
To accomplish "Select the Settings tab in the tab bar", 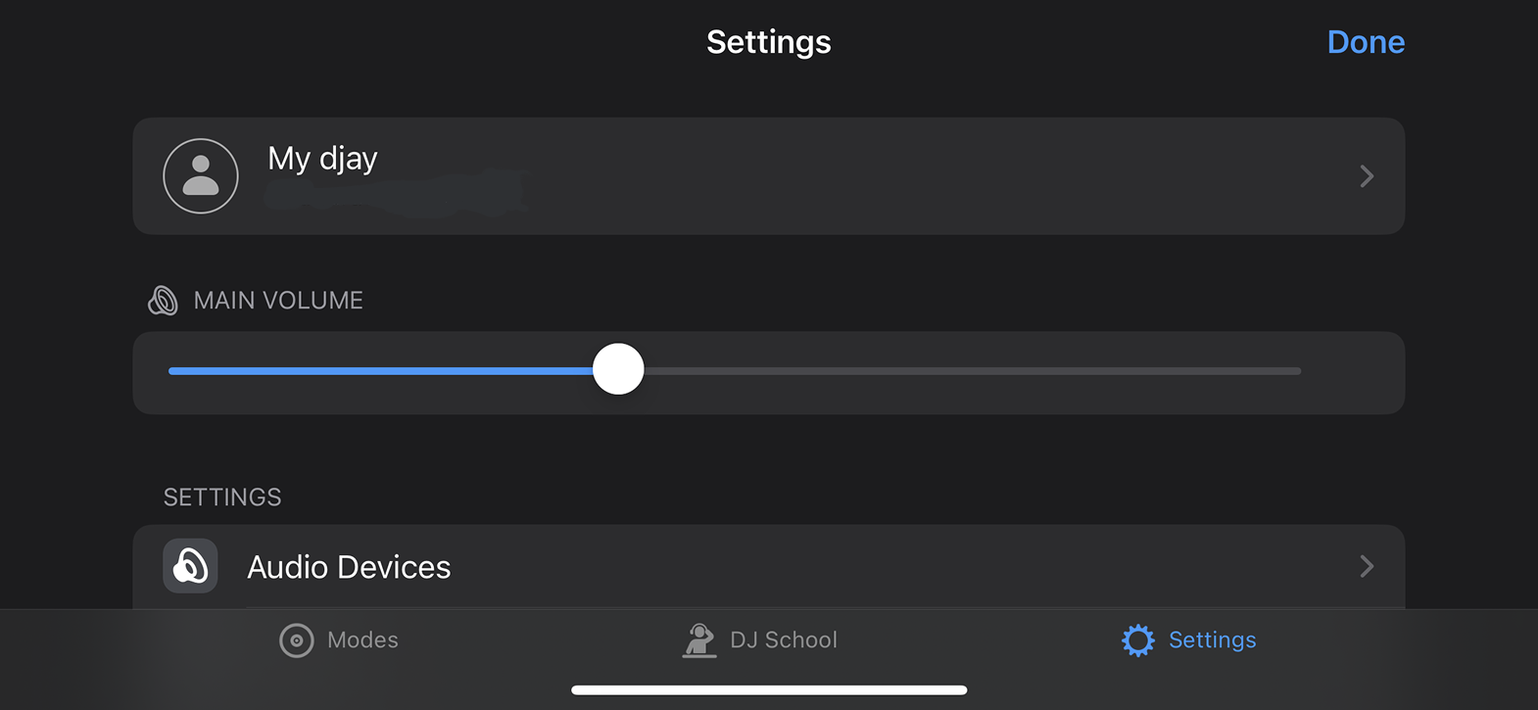I will 1187,639.
